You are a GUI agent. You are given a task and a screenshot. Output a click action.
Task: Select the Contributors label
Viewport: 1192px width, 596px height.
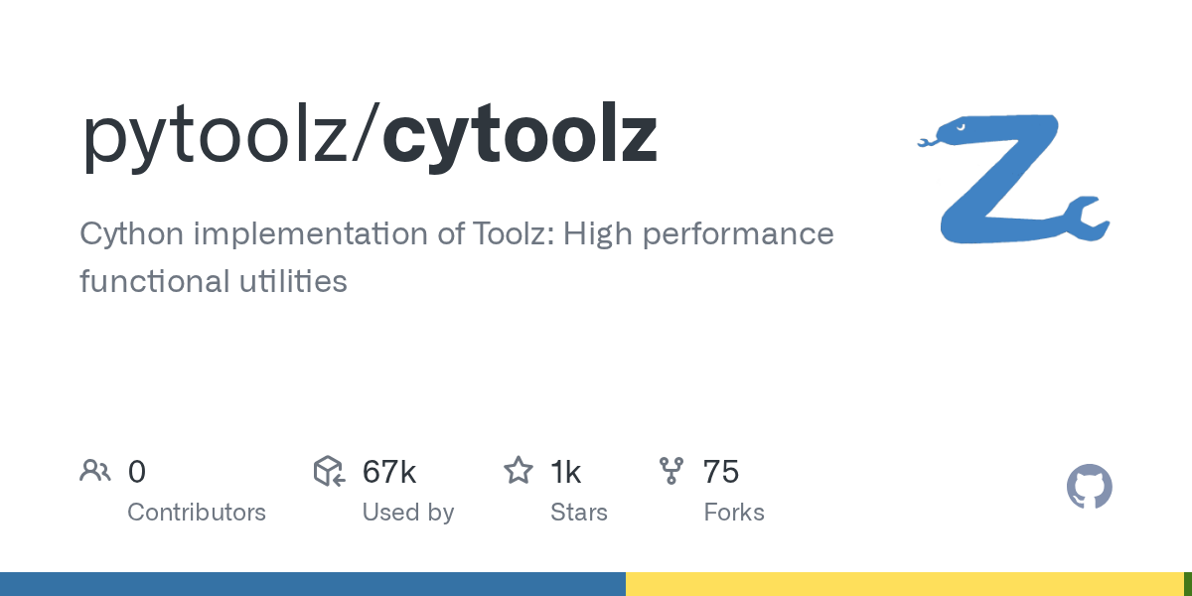pos(197,513)
